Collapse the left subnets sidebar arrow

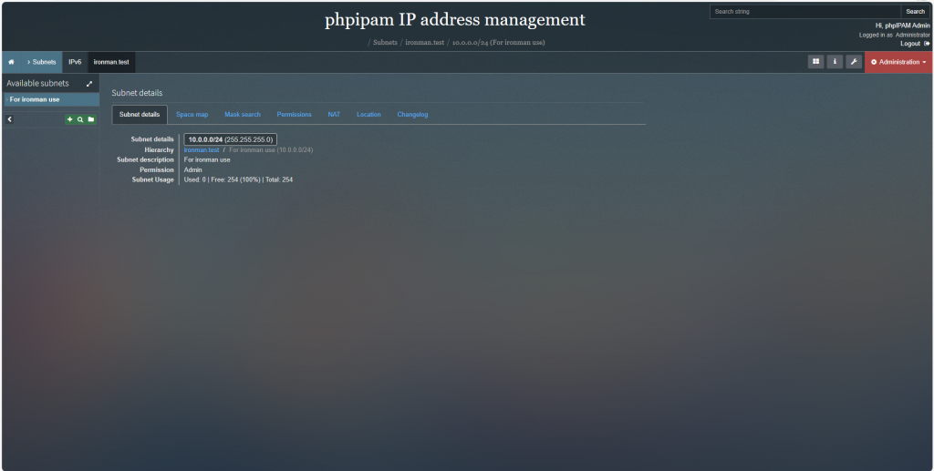pyautogui.click(x=9, y=119)
